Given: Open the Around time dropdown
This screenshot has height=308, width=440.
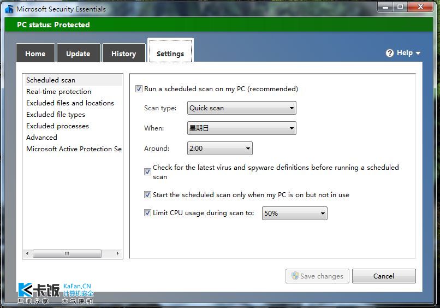Looking at the screenshot, I should point(219,148).
